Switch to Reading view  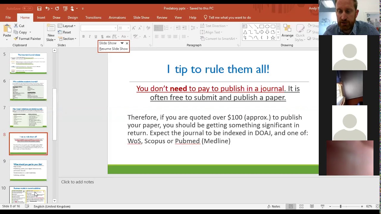pos(312,206)
